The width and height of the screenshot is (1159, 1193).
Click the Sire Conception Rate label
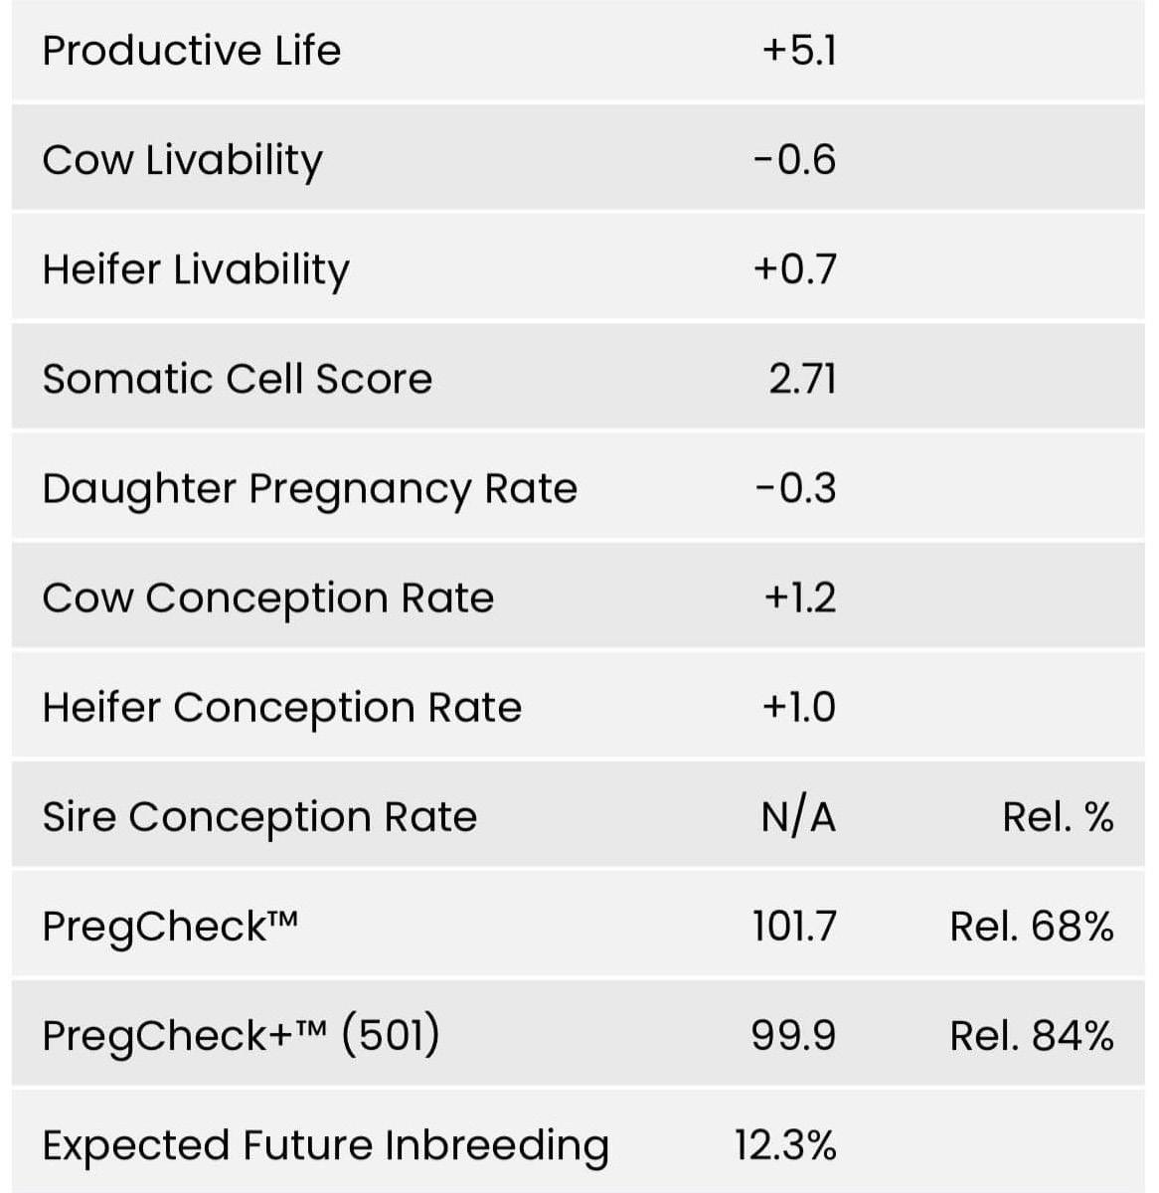[x=259, y=816]
